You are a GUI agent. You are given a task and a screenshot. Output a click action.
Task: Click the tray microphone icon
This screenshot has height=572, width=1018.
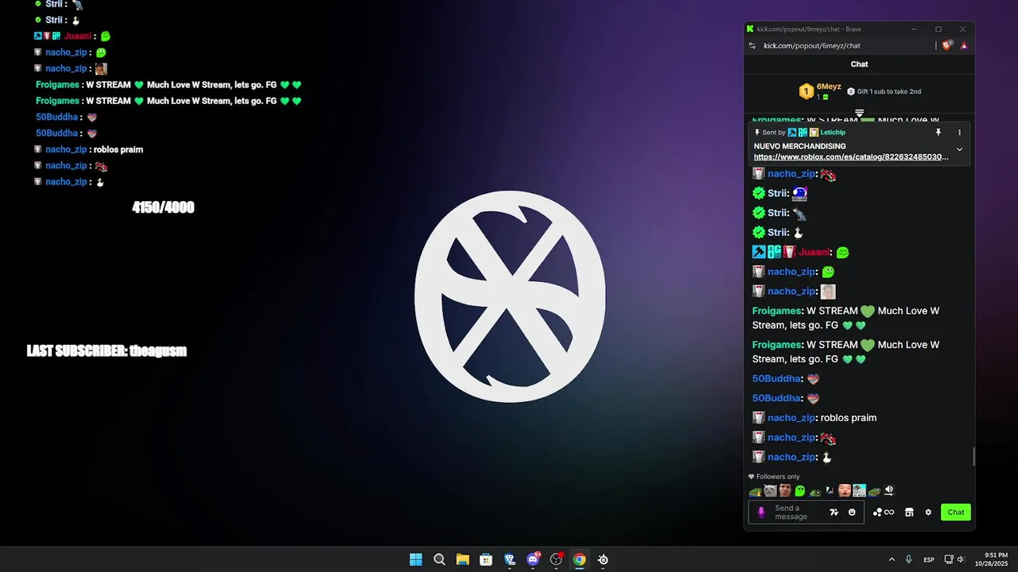click(x=908, y=559)
